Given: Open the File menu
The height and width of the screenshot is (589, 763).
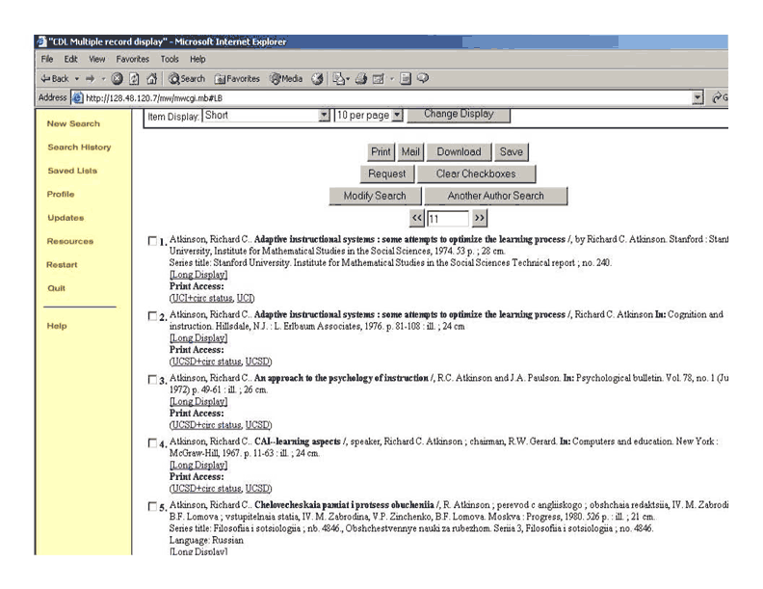Looking at the screenshot, I should pos(47,59).
